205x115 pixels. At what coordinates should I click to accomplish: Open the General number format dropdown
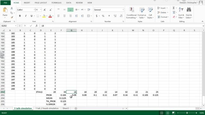pyautogui.click(x=123, y=10)
